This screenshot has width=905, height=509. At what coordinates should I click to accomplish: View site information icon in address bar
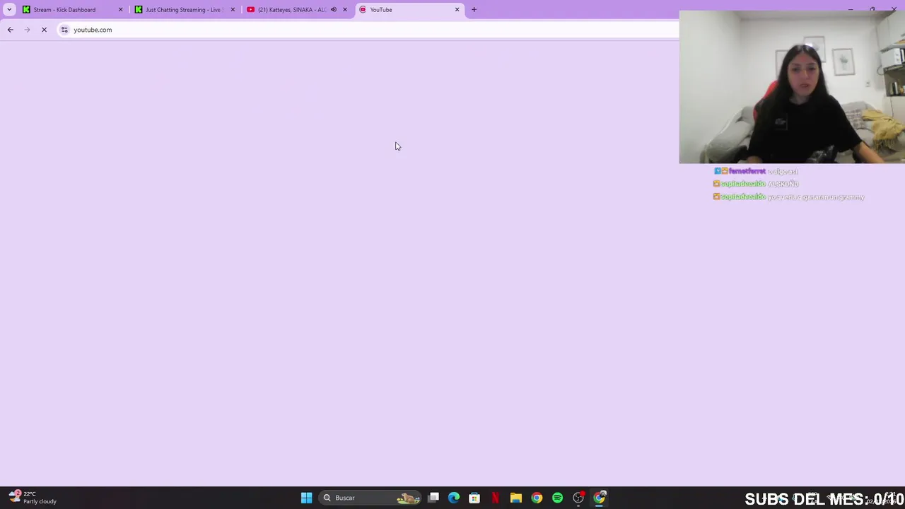pos(64,30)
